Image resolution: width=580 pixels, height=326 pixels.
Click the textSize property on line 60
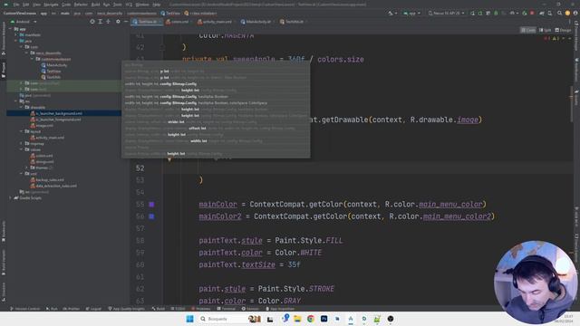coord(258,264)
